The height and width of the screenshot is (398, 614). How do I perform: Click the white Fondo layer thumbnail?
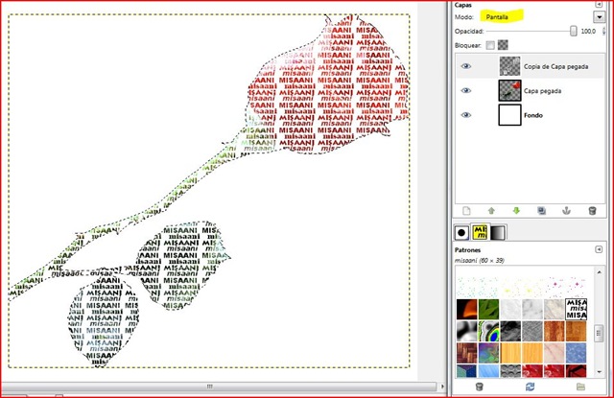pos(509,115)
